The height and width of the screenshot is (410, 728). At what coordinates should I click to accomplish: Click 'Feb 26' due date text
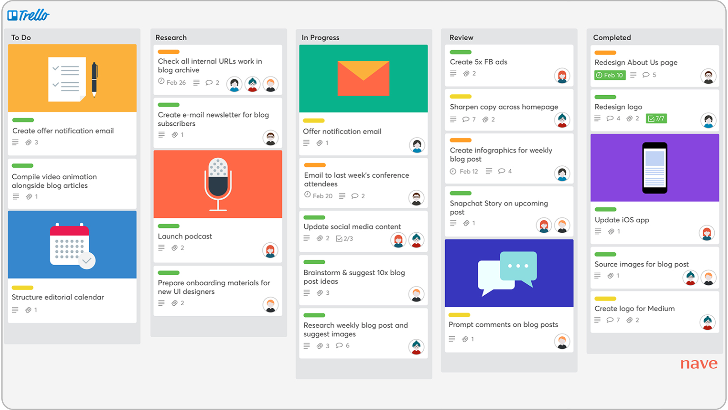tap(176, 82)
